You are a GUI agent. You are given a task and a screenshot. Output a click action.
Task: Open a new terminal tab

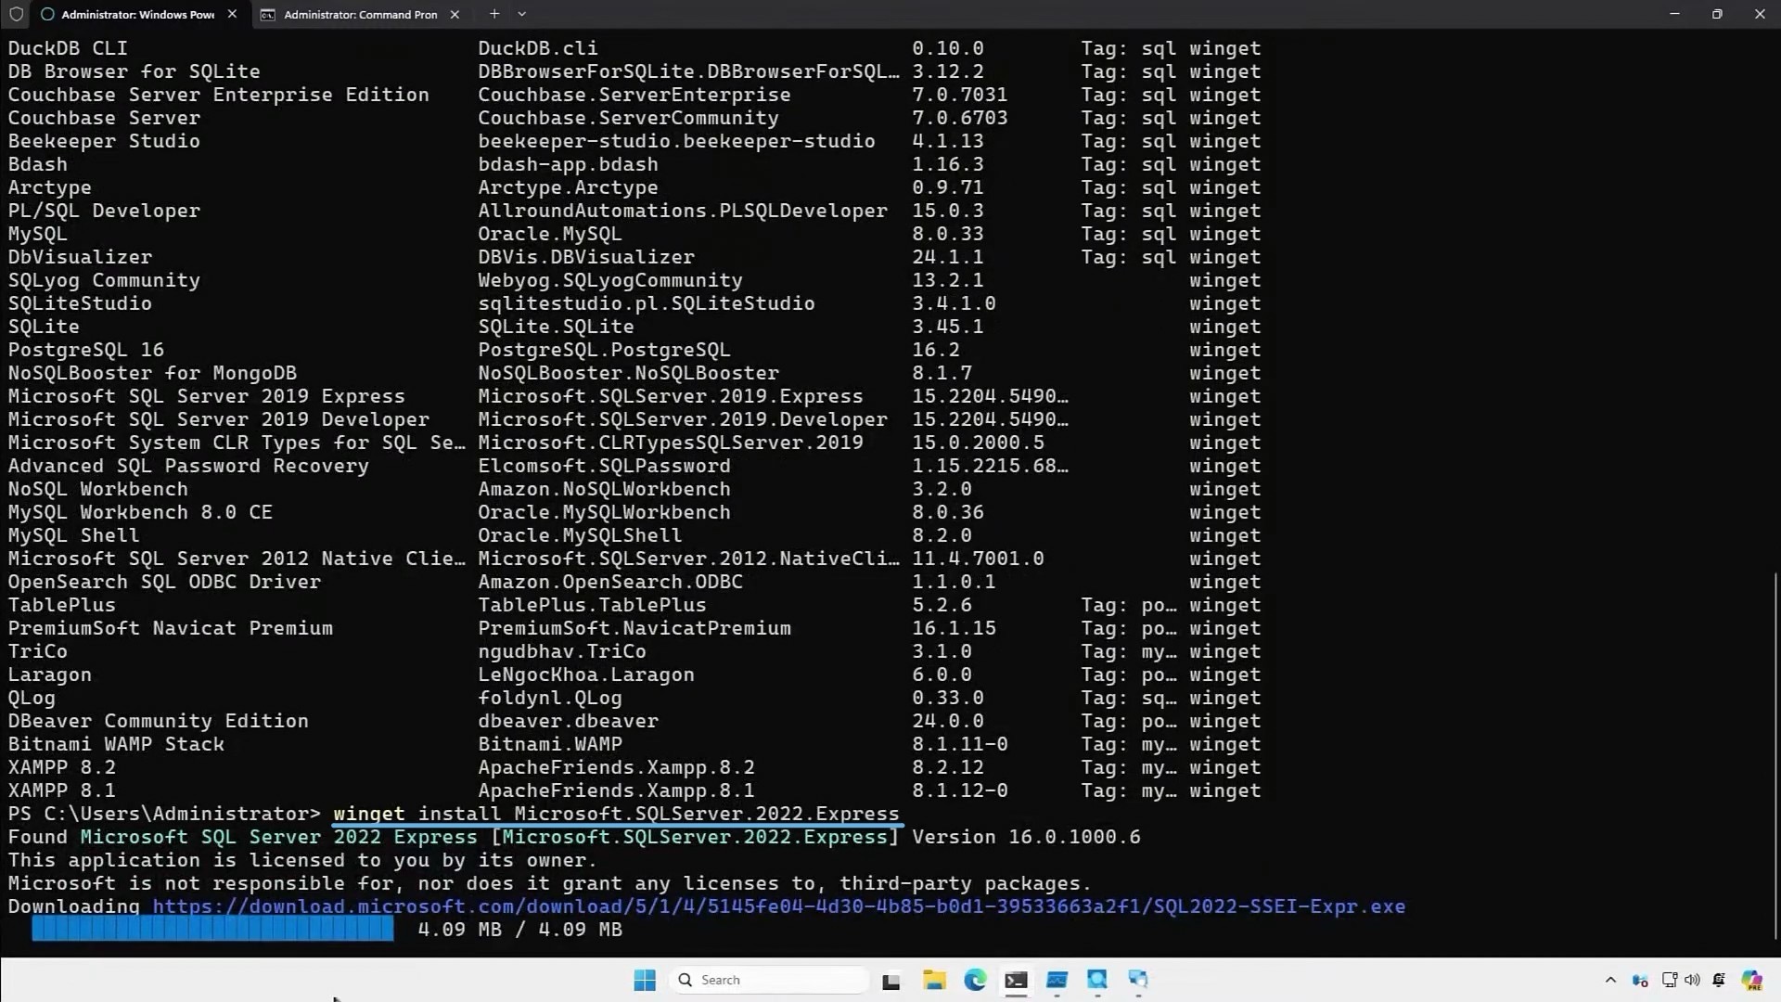pyautogui.click(x=494, y=14)
